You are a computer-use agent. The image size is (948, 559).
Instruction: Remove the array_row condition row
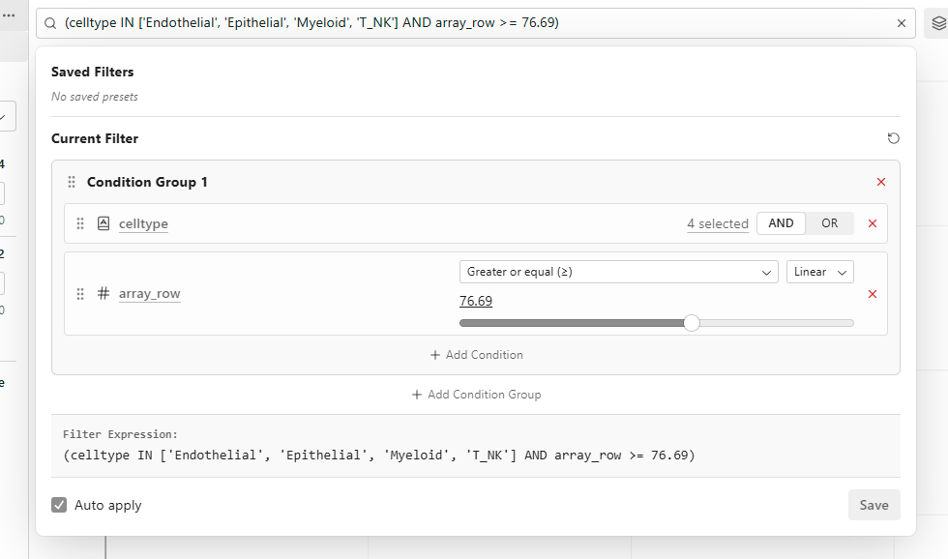click(872, 294)
